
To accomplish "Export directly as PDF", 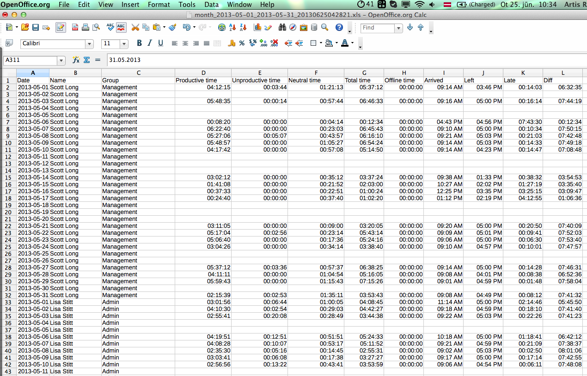I will coord(75,28).
